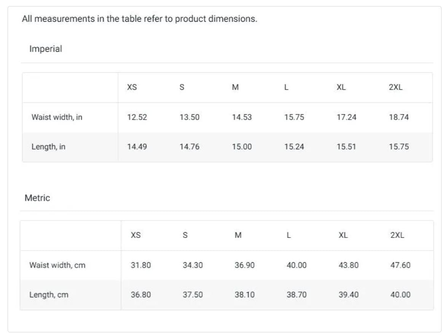
Task: Select the M column header in Metric table
Action: click(238, 235)
